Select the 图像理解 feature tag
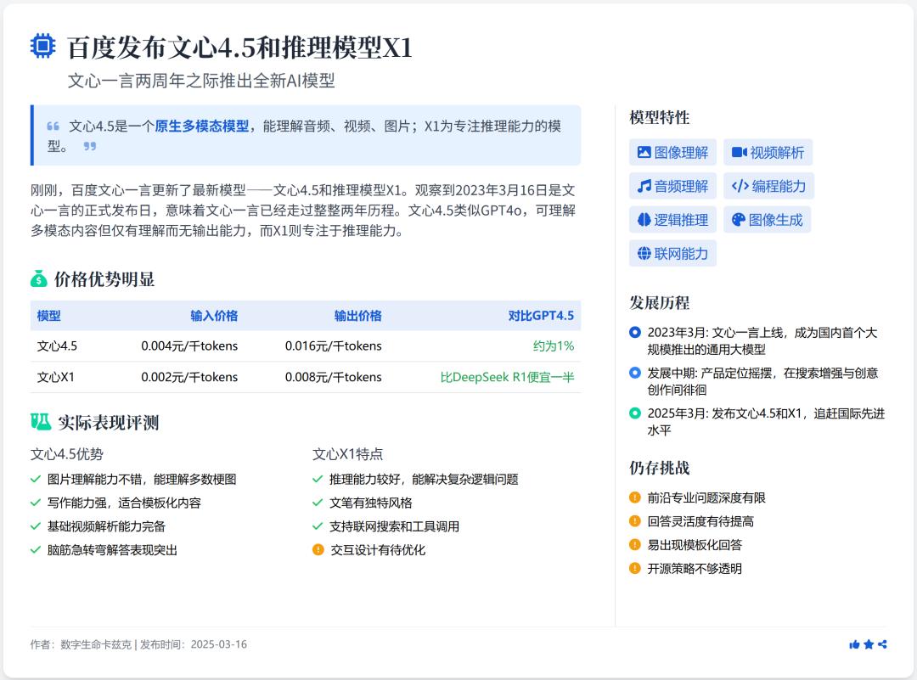Screen dimensions: 917x680 pos(672,153)
